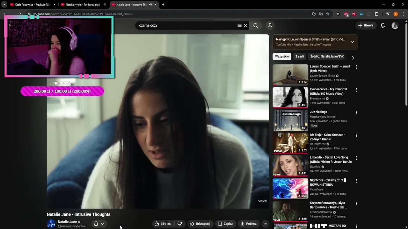Open options for Little Mix video
The width and height of the screenshot is (408, 229).
[x=356, y=158]
